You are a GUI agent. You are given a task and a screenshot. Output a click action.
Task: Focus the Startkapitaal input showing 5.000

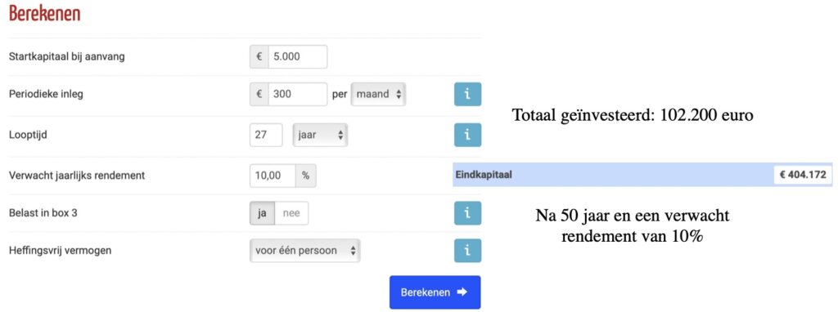pyautogui.click(x=298, y=56)
